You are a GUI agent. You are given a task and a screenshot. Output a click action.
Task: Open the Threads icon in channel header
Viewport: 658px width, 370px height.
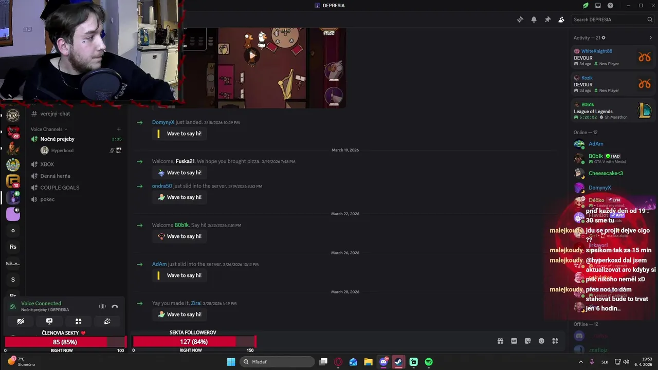point(520,20)
